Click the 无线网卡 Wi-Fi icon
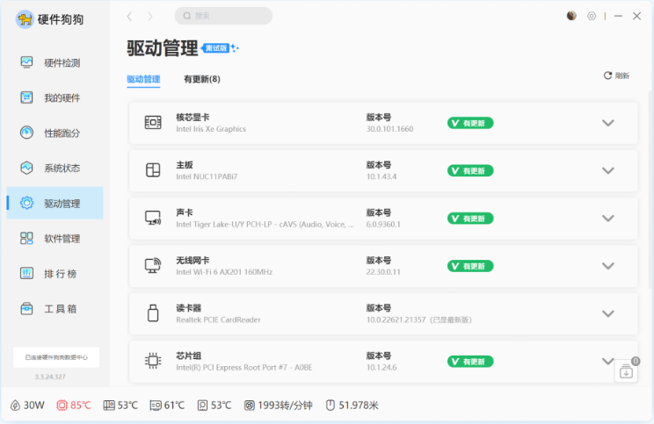 click(153, 265)
